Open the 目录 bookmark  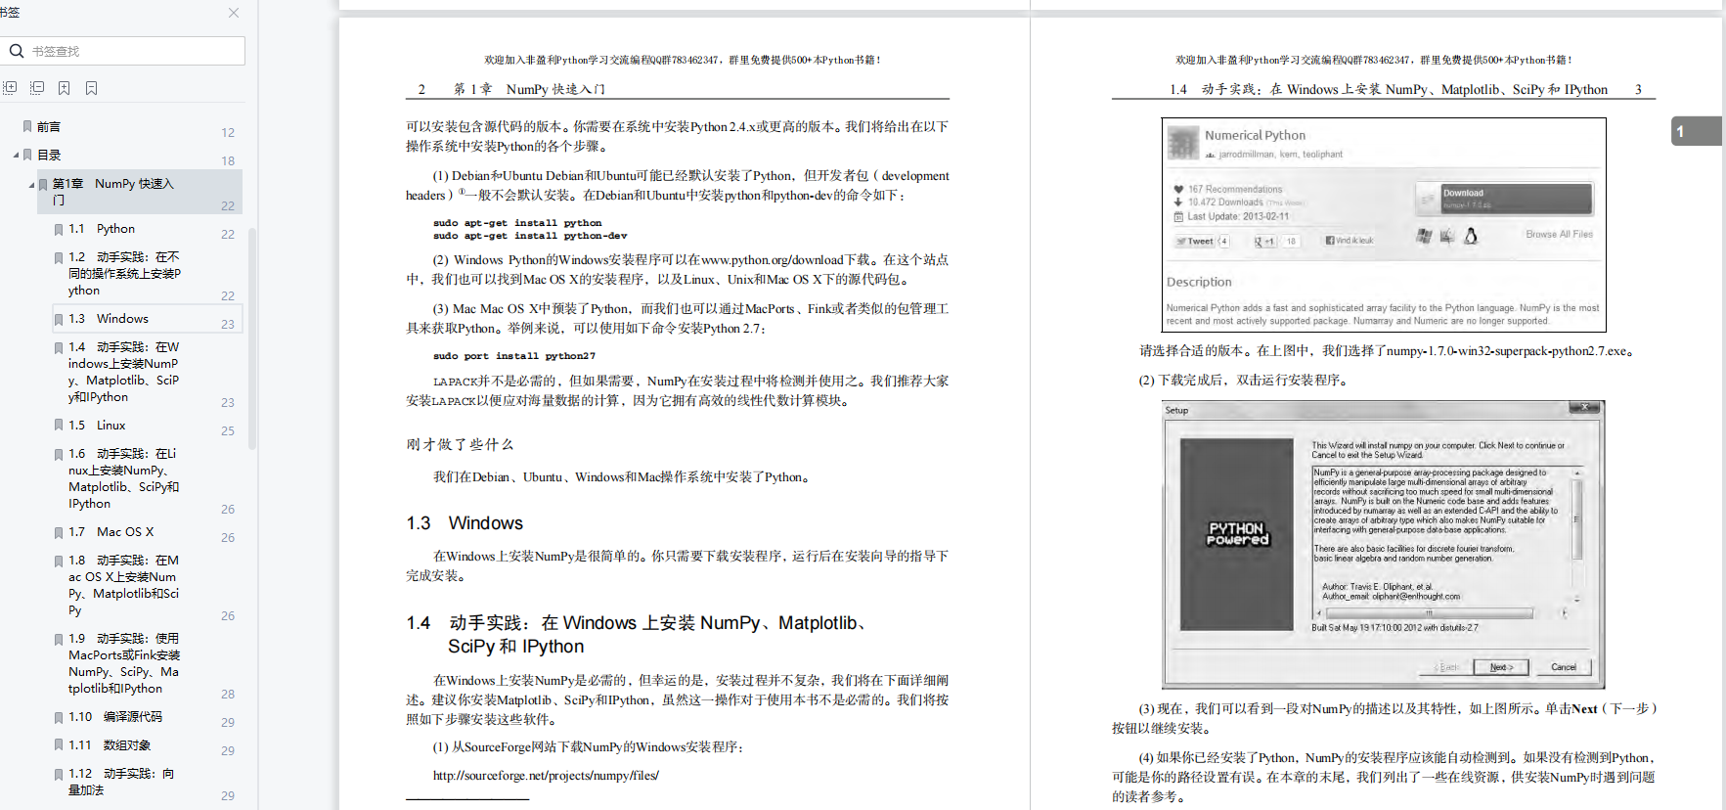(x=49, y=155)
